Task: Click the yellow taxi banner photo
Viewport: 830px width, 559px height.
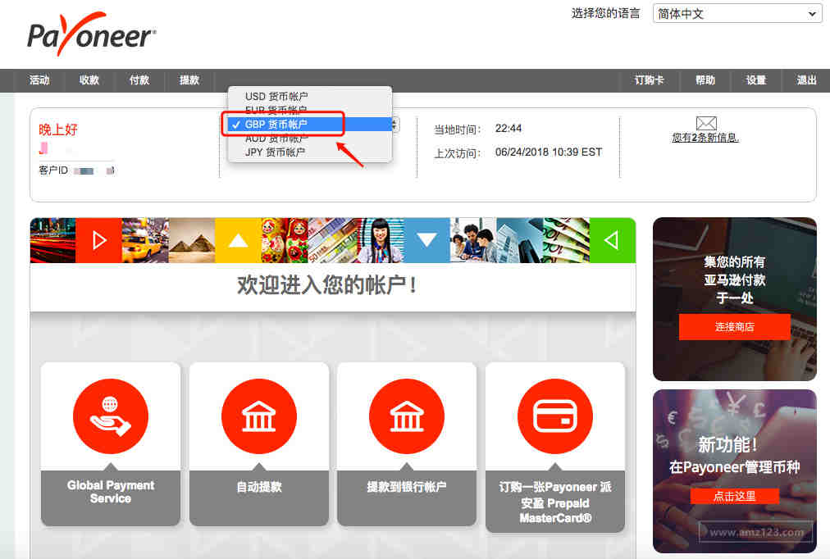Action: click(x=145, y=240)
